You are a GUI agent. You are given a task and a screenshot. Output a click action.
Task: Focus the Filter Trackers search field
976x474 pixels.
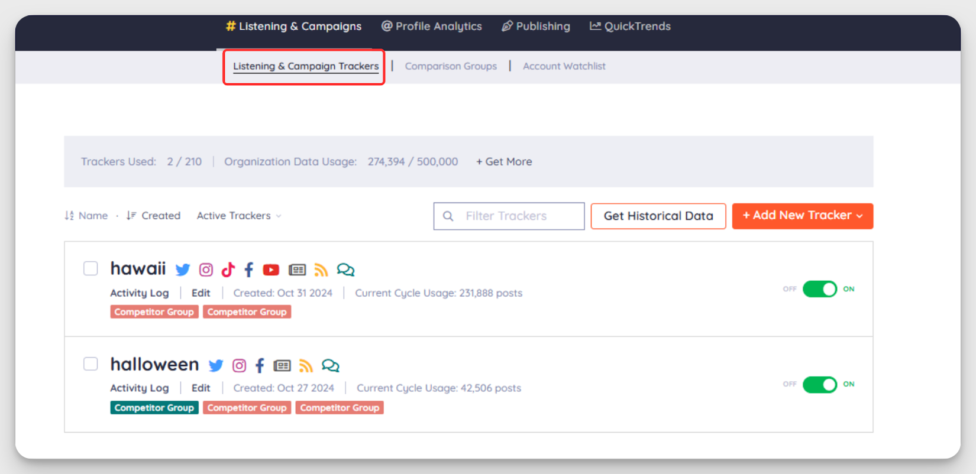(x=509, y=216)
